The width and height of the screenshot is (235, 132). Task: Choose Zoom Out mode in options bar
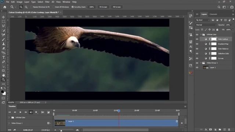26,7
